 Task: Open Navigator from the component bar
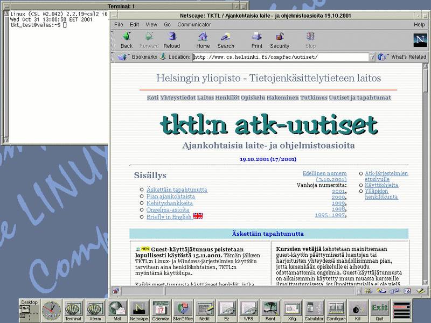coord(368,291)
